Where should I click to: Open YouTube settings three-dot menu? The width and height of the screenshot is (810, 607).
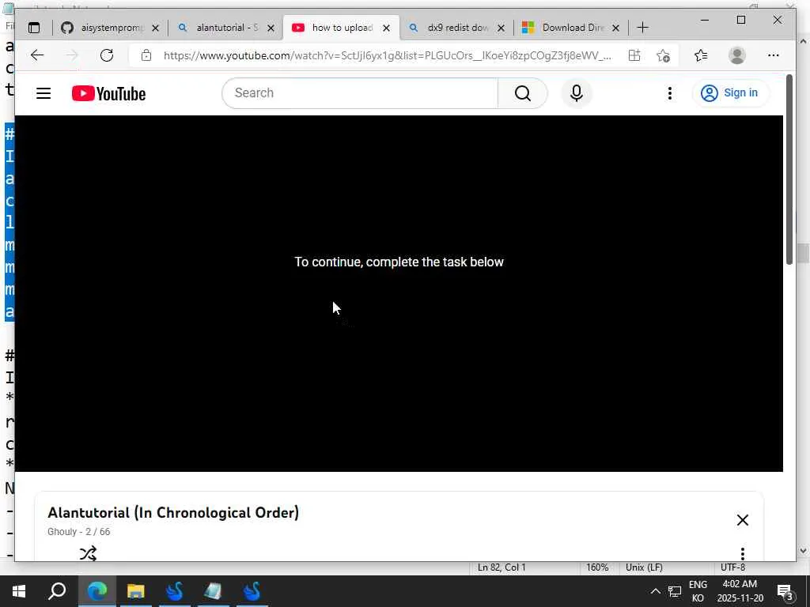pos(669,93)
